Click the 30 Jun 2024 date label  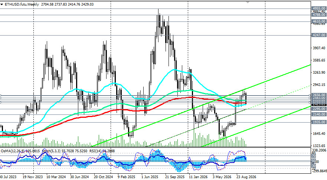click(x=79, y=177)
